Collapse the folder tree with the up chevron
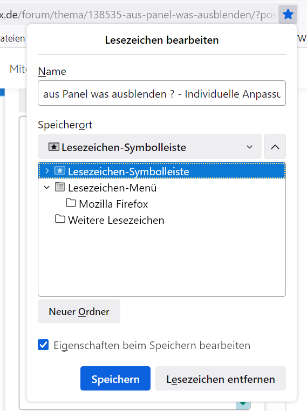This screenshot has height=411, width=307. pos(275,147)
